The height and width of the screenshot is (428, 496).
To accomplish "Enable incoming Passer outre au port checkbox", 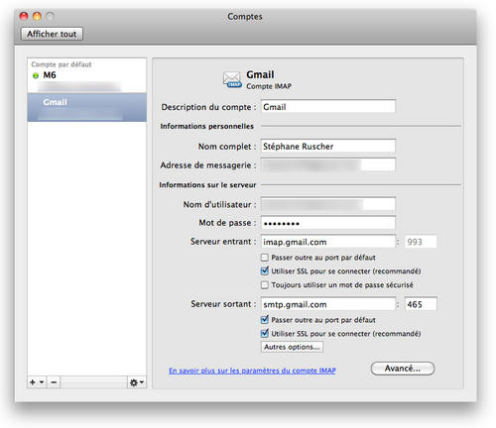I will tap(265, 258).
